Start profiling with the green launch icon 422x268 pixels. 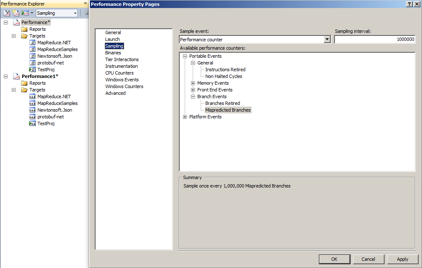point(25,13)
